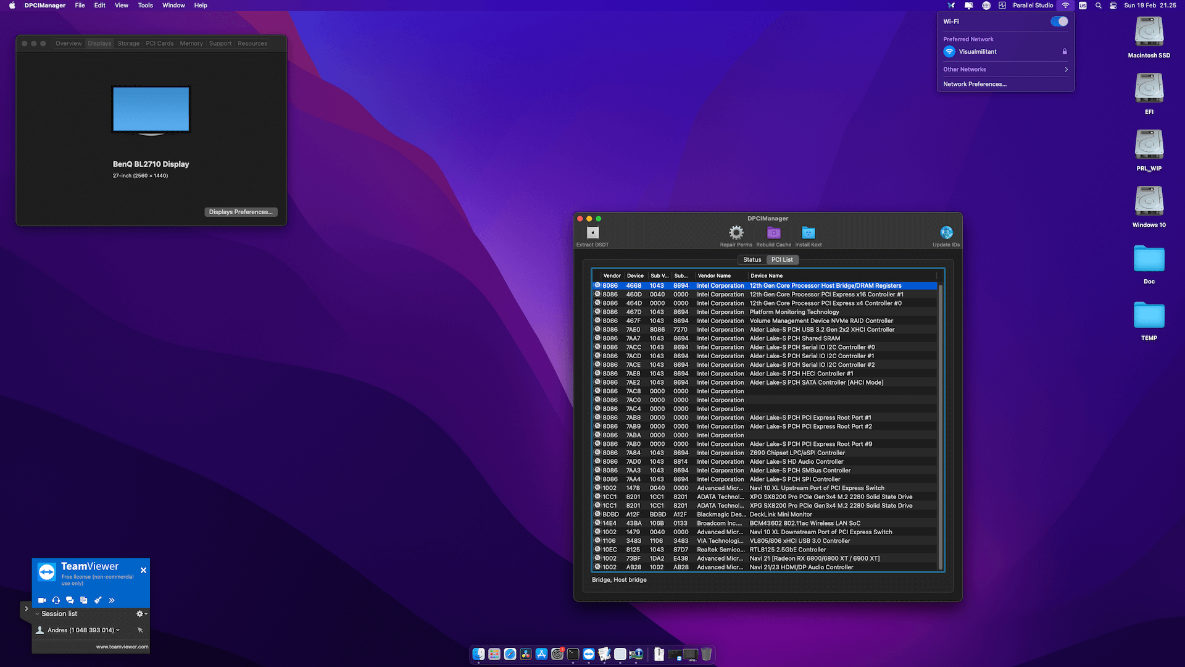Viewport: 1185px width, 667px height.
Task: Open the Andres session dropdown
Action: click(x=118, y=630)
